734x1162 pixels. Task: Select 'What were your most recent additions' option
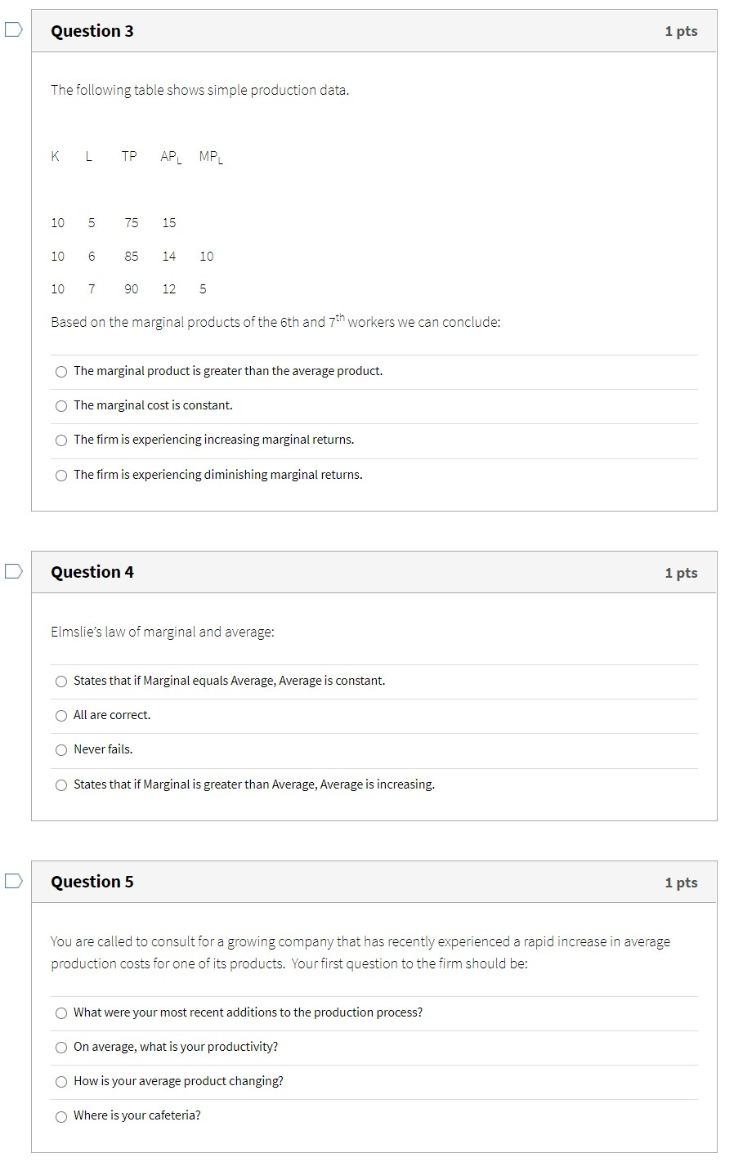tap(61, 1012)
